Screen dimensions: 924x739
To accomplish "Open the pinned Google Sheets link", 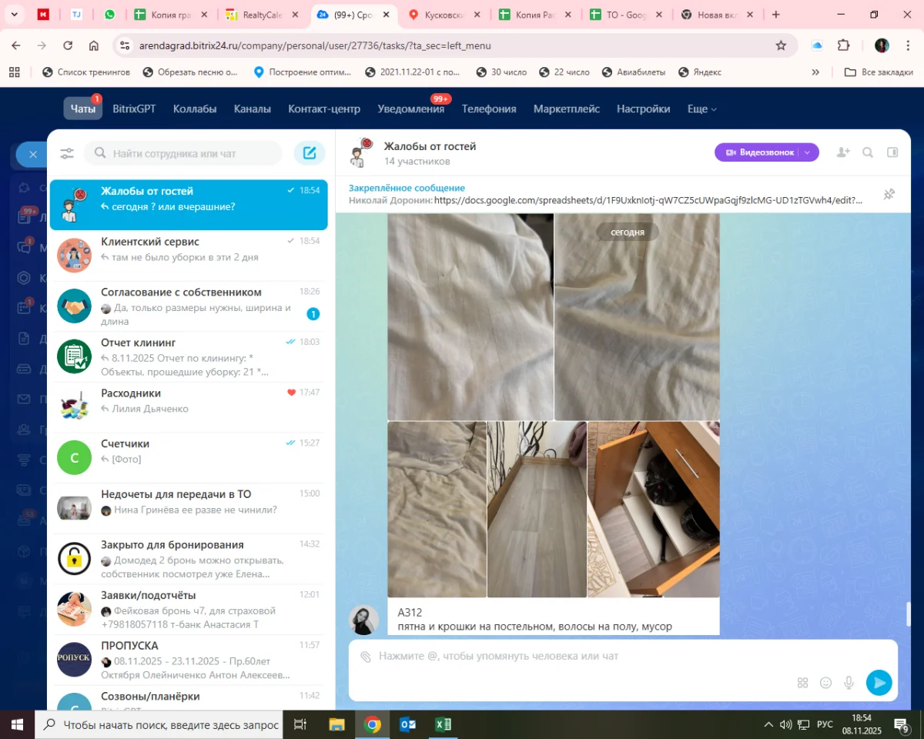I will click(x=647, y=200).
